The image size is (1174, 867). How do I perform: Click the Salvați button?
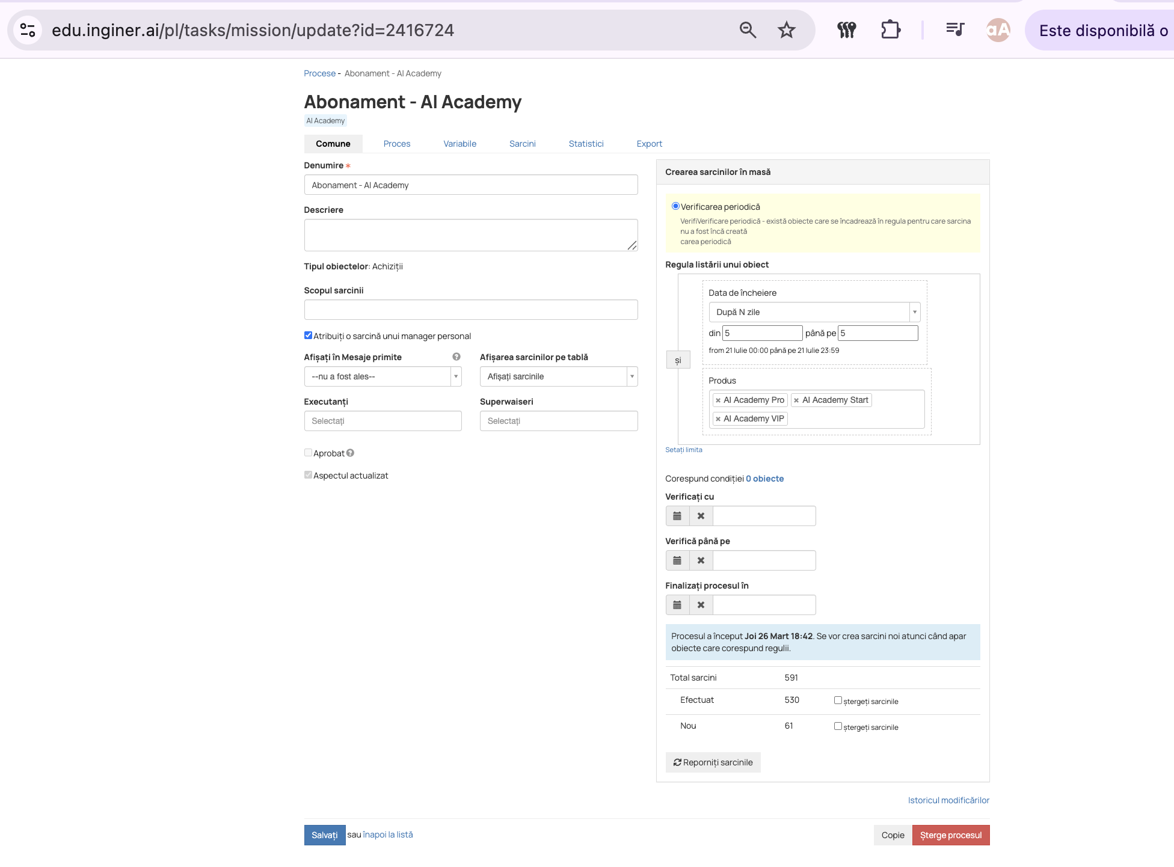click(x=325, y=835)
